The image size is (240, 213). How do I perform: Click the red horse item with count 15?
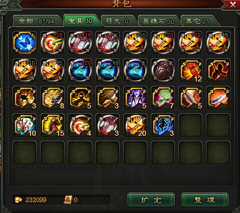52,125
